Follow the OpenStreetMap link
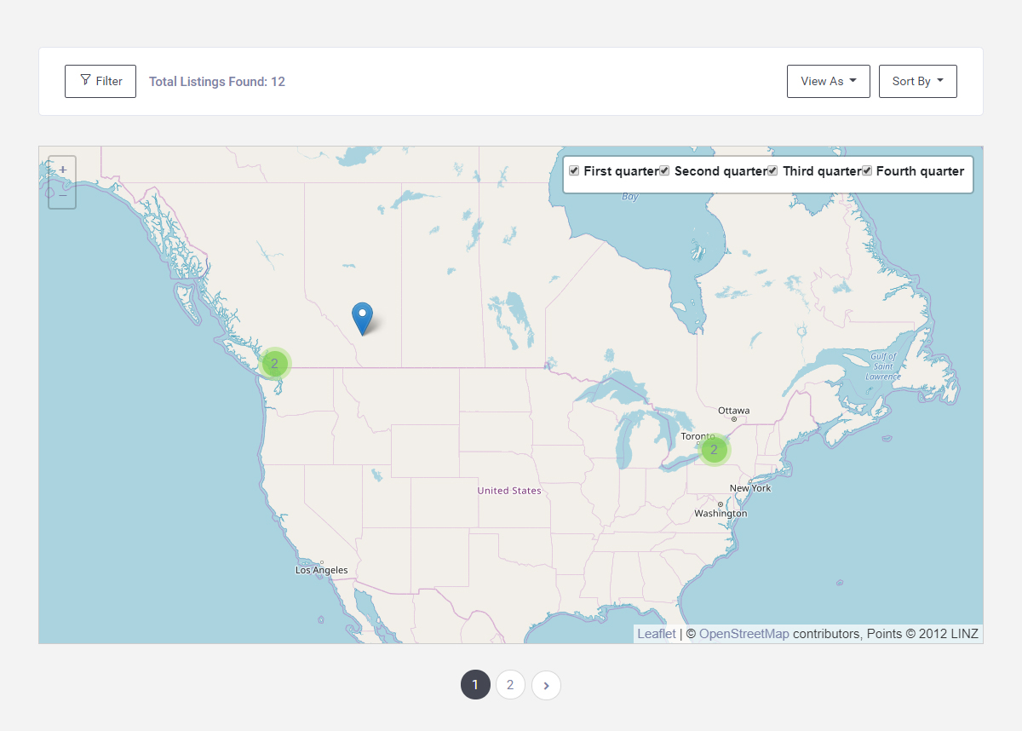 pos(744,634)
